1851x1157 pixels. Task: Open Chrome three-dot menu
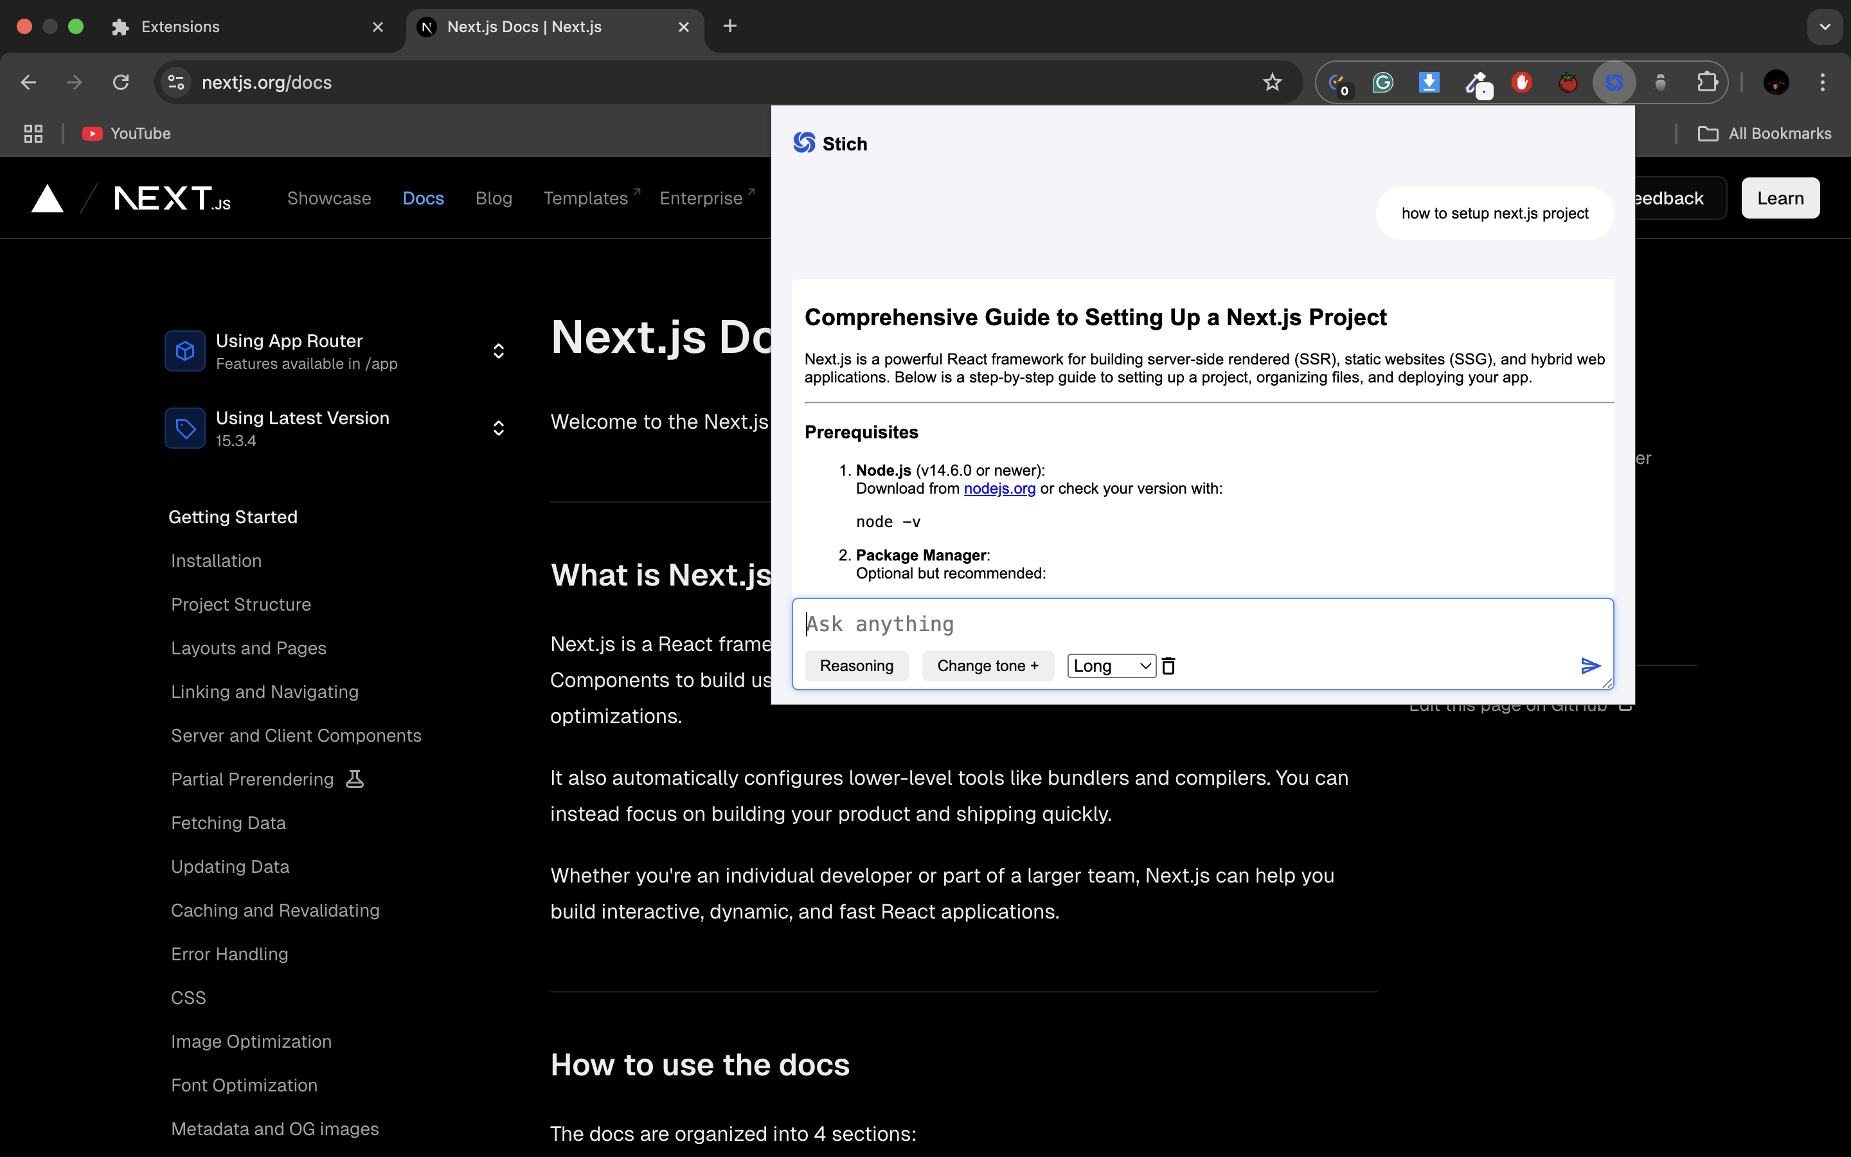(1823, 82)
